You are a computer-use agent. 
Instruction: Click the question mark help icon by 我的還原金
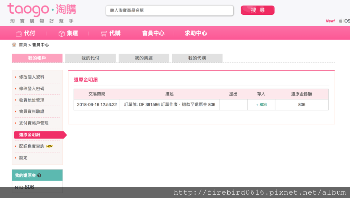click(39, 175)
